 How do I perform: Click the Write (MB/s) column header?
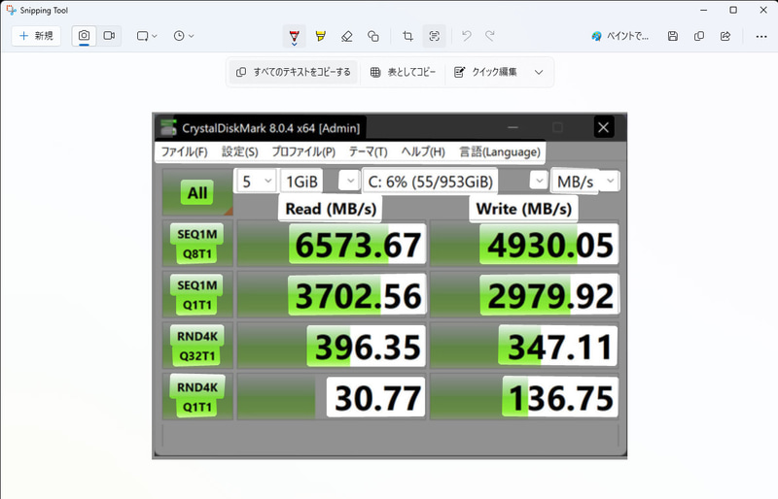tap(524, 209)
